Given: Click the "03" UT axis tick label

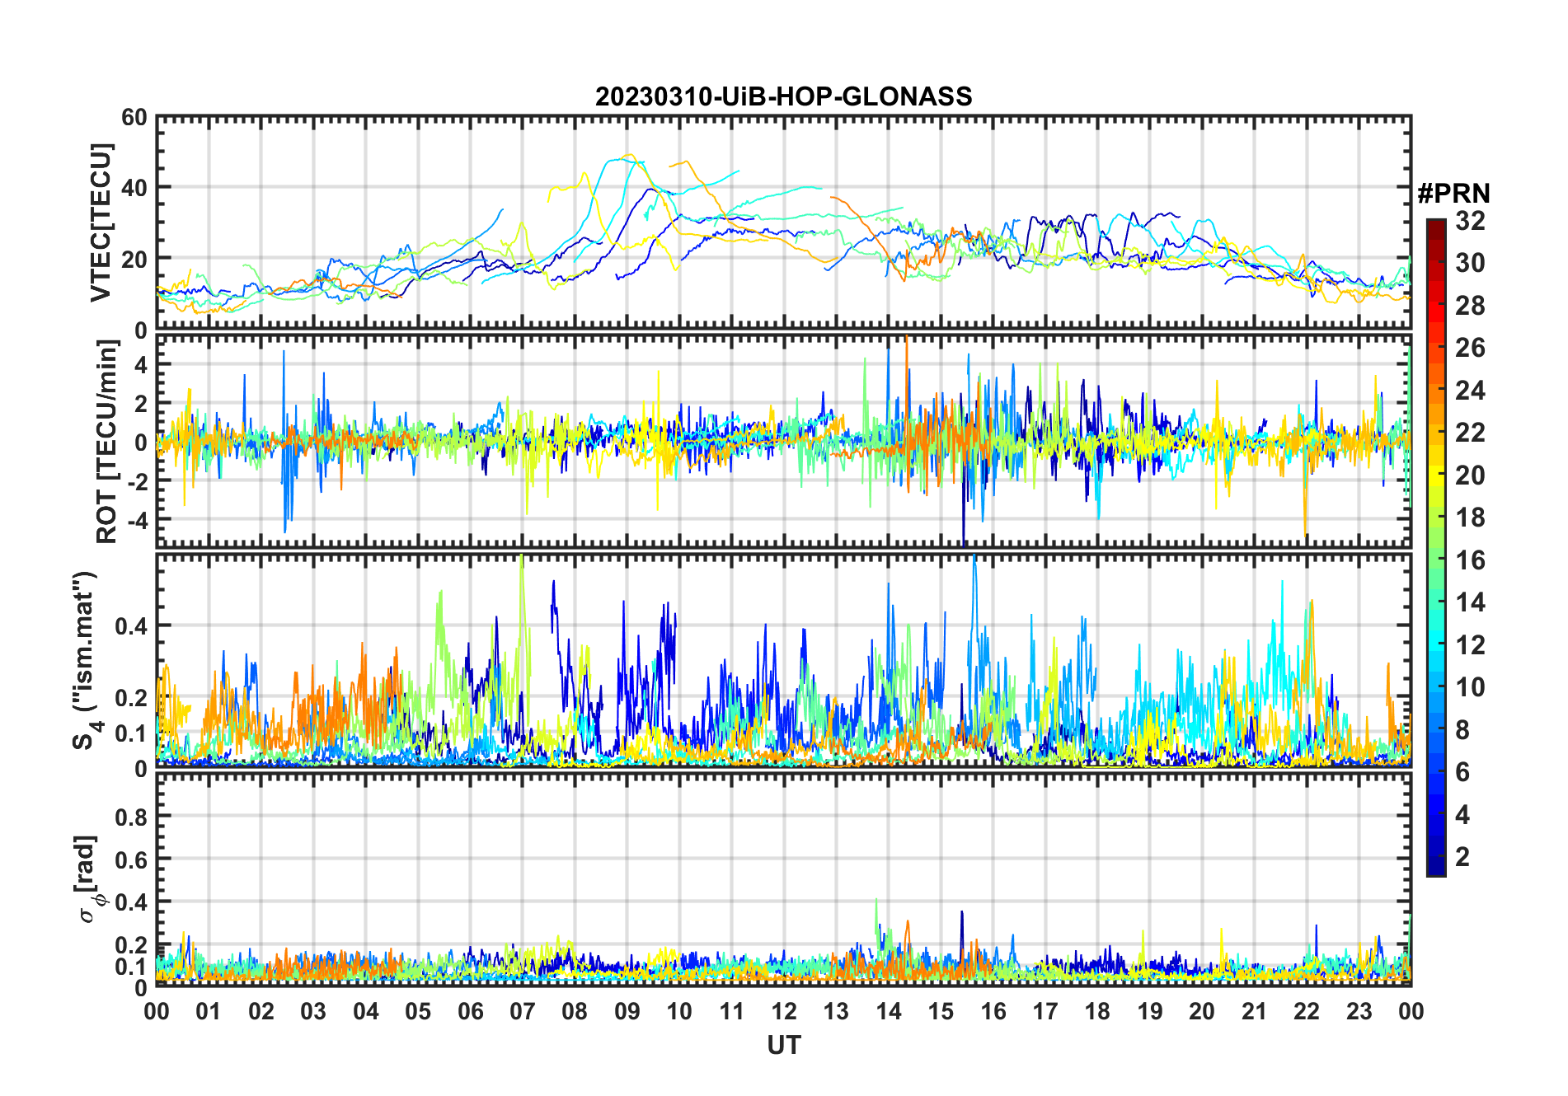Looking at the screenshot, I should click(x=313, y=1011).
